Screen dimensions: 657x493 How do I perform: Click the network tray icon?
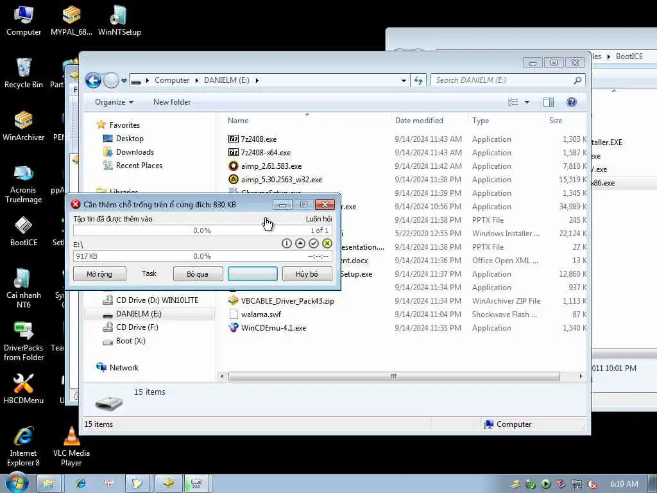577,484
